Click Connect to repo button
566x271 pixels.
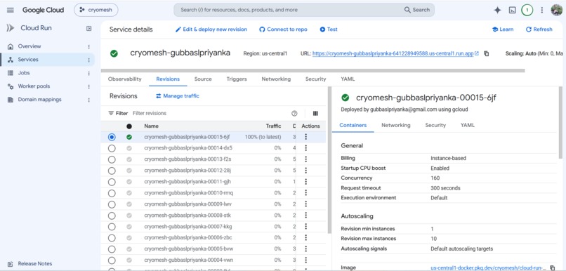(x=284, y=29)
